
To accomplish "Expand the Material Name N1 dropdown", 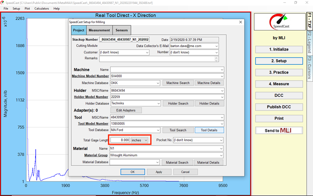I will click(221, 149).
